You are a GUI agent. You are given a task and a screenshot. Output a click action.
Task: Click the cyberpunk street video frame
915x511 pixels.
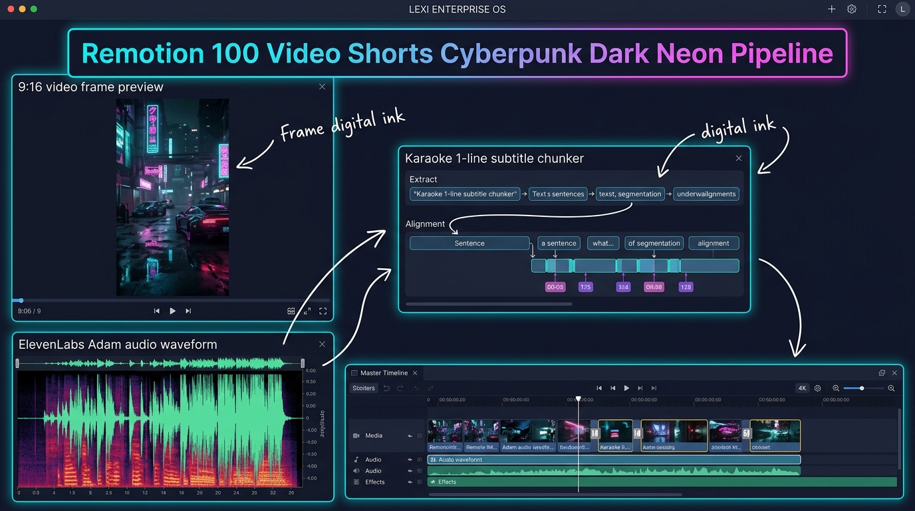(172, 197)
